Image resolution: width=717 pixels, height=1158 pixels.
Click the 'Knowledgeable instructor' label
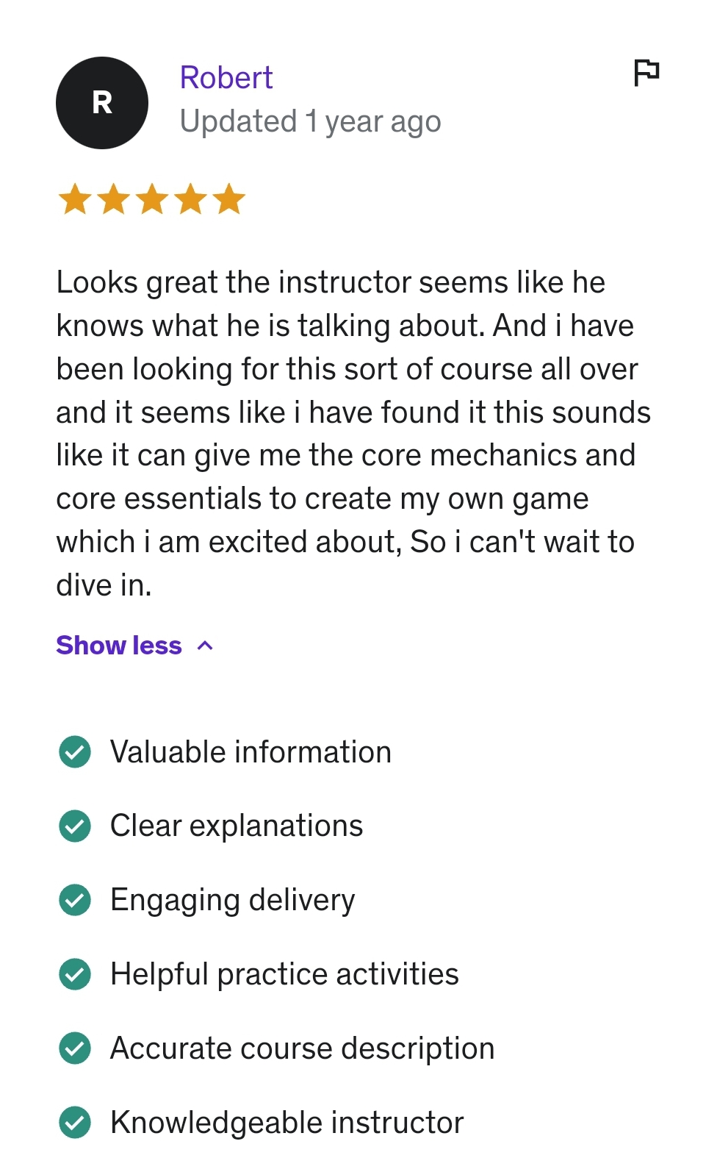pos(287,1123)
